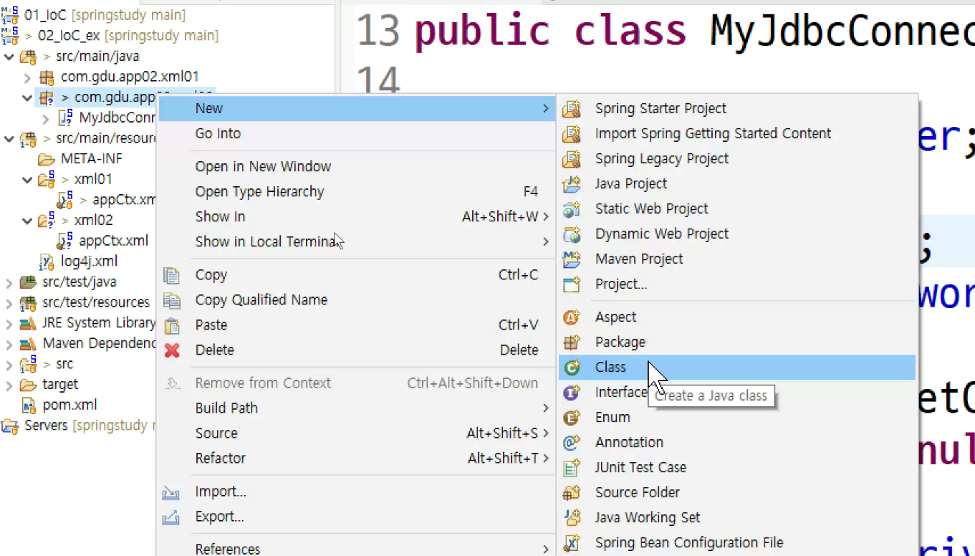Expand the src/test/resources folder
Viewport: 975px width, 556px height.
[x=9, y=303]
